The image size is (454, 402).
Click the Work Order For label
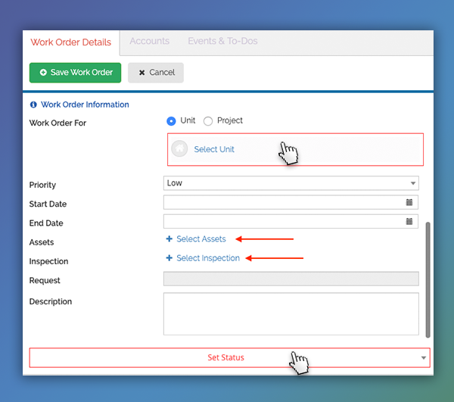[58, 123]
